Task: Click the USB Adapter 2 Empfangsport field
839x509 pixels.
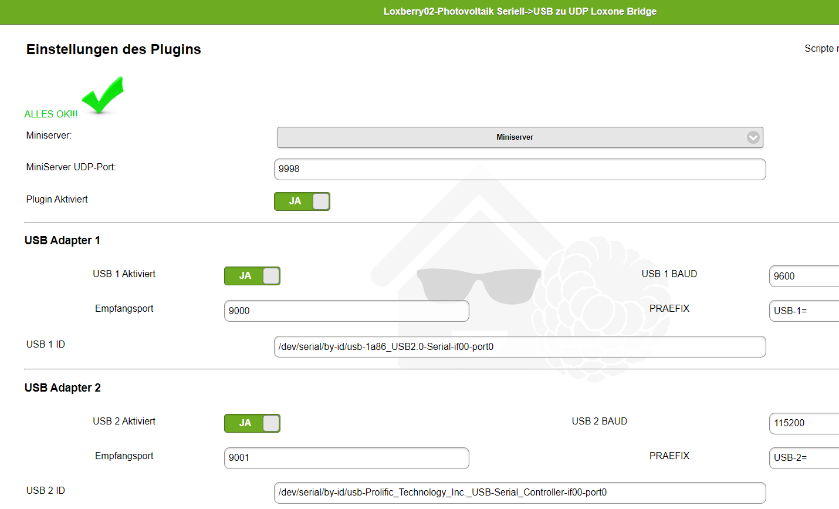Action: coord(347,458)
